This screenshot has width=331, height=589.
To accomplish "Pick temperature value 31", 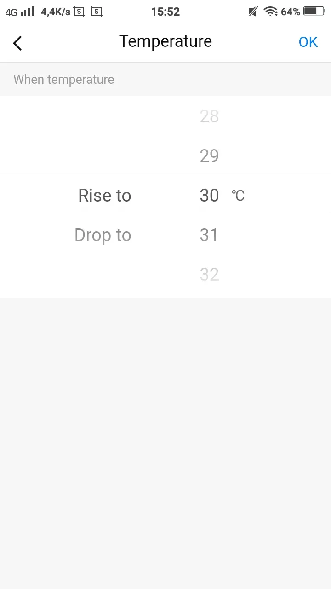I will tap(209, 235).
